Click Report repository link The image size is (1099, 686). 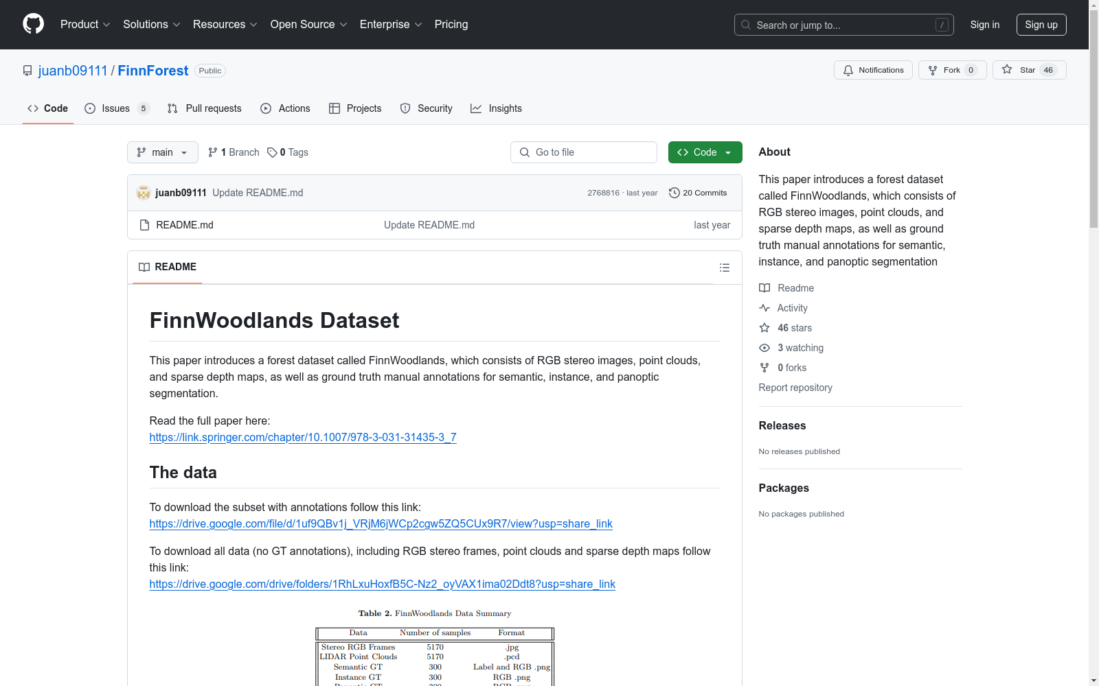tap(795, 388)
